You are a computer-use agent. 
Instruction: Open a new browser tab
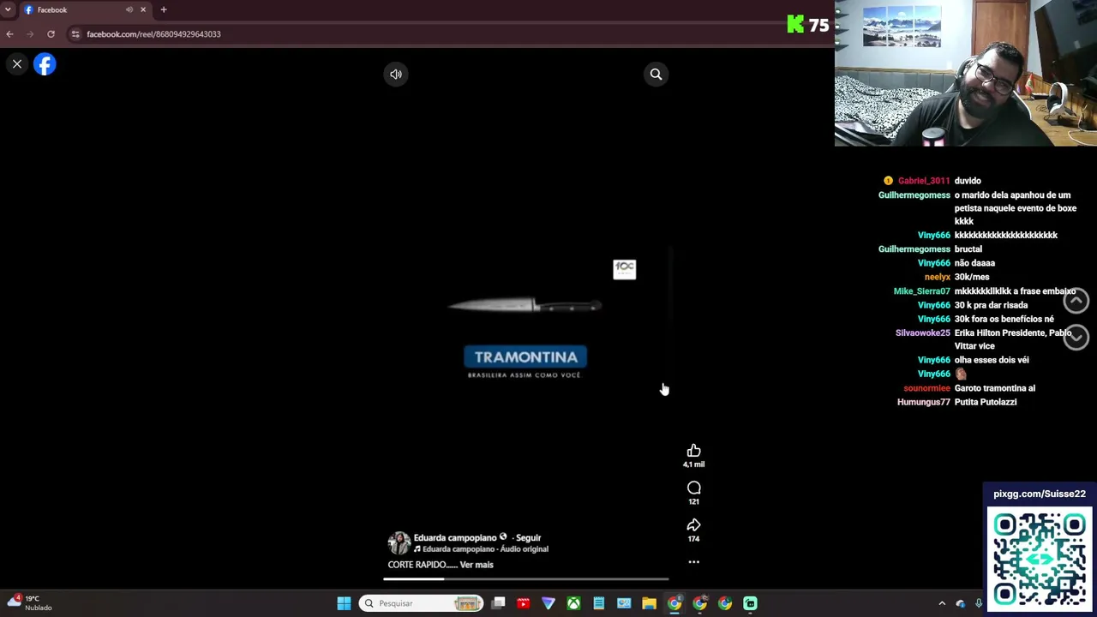(x=164, y=10)
